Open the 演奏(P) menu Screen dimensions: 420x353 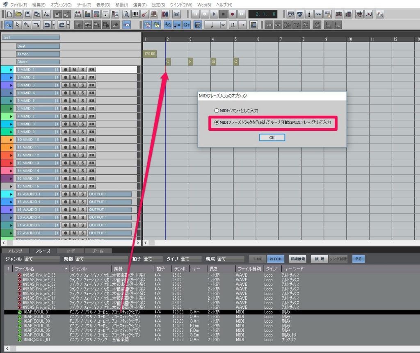(140, 5)
